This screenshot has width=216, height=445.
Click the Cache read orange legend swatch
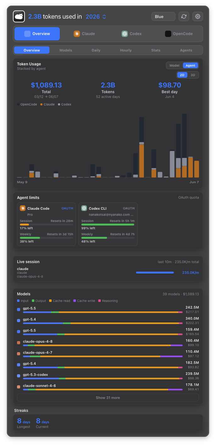[50, 301]
